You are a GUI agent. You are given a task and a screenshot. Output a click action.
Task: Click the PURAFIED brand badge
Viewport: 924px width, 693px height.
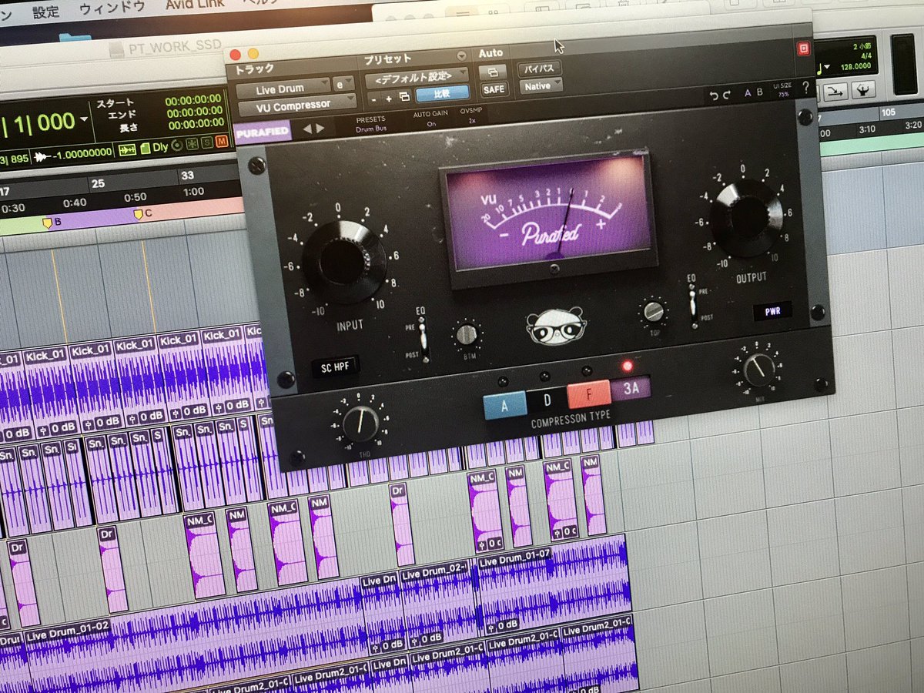click(263, 131)
